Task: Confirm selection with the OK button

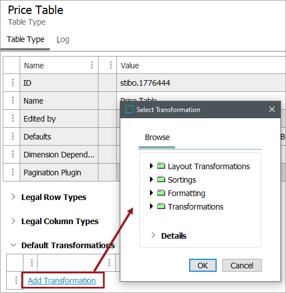Action: click(203, 266)
